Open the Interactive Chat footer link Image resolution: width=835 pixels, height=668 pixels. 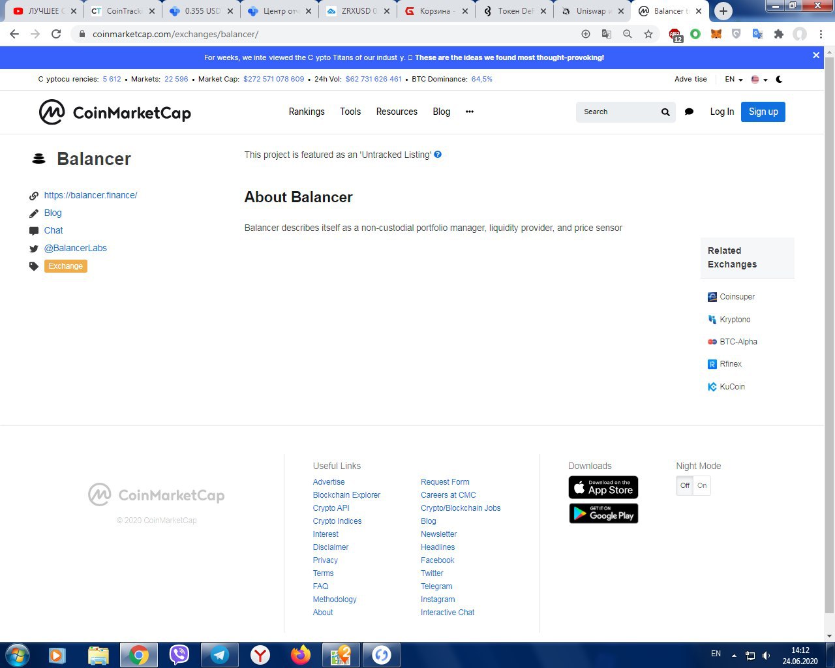[448, 613]
